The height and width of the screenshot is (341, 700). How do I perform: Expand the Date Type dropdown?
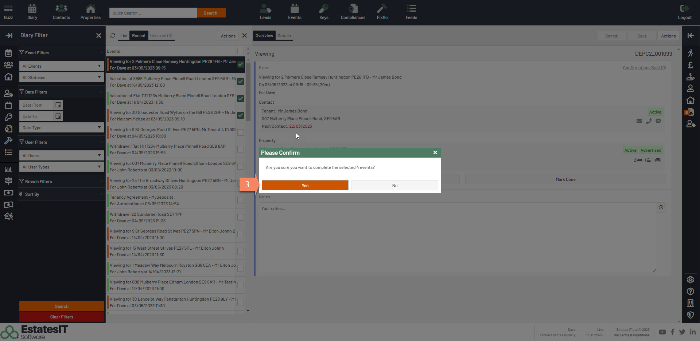(x=61, y=128)
